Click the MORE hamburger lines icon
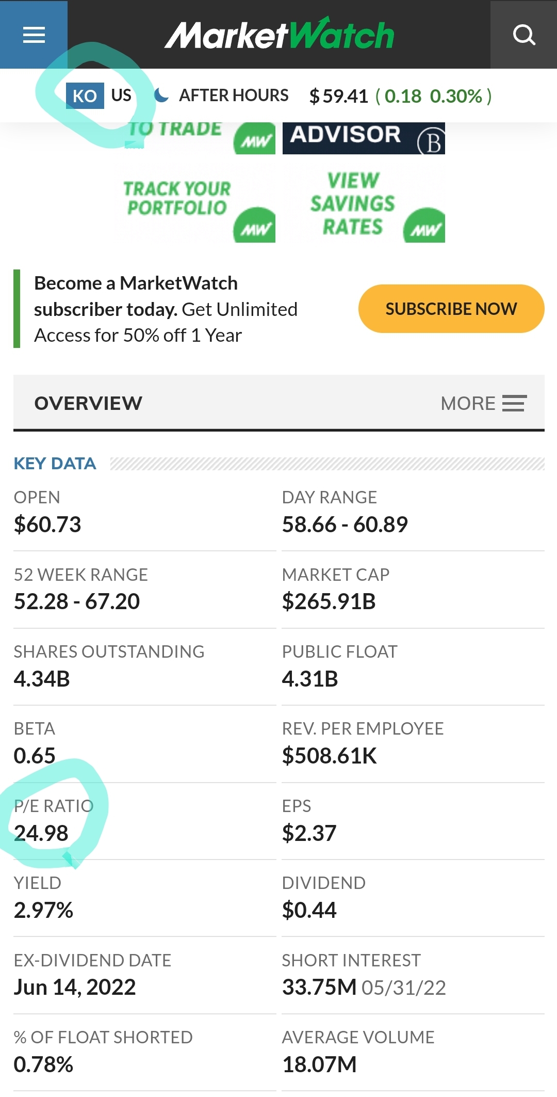The image size is (557, 1097). click(x=514, y=403)
